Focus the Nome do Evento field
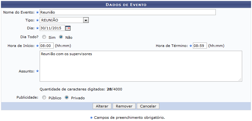The image size is (252, 121). tap(128, 12)
